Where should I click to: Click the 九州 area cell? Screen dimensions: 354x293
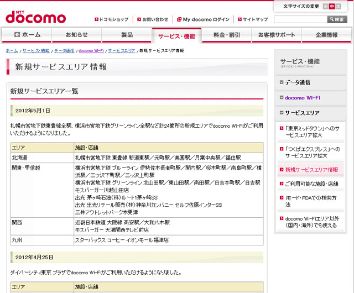[x=42, y=240]
